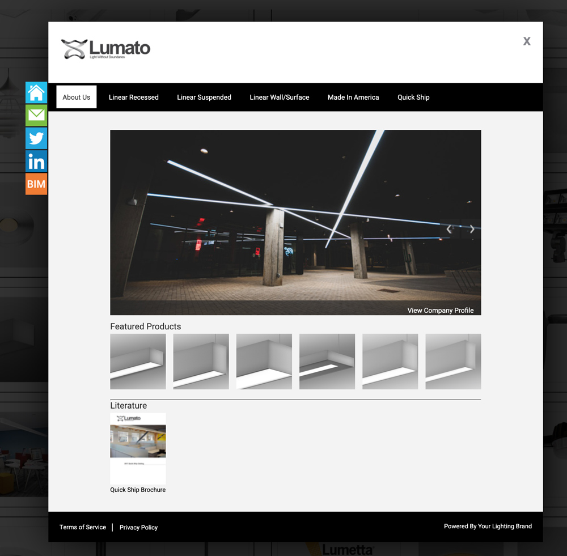Open the green email envelope icon
The width and height of the screenshot is (567, 556).
[36, 115]
